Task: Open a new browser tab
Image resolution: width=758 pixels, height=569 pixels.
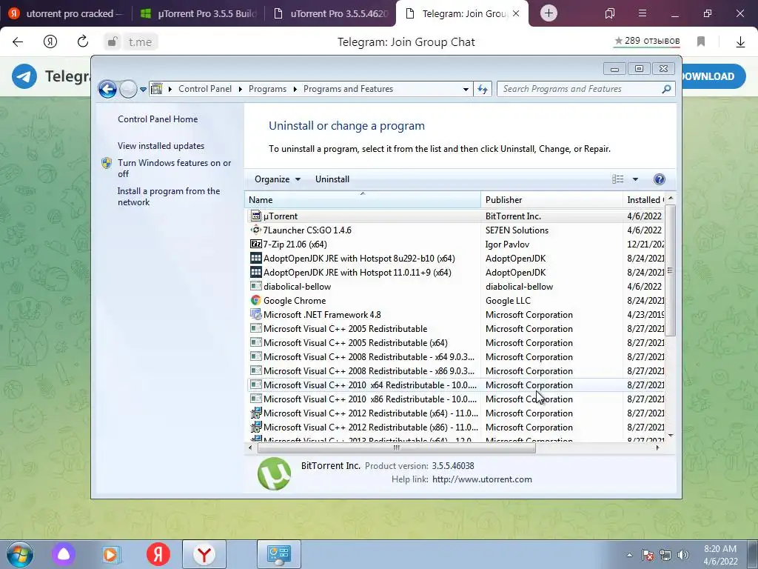Action: coord(549,13)
